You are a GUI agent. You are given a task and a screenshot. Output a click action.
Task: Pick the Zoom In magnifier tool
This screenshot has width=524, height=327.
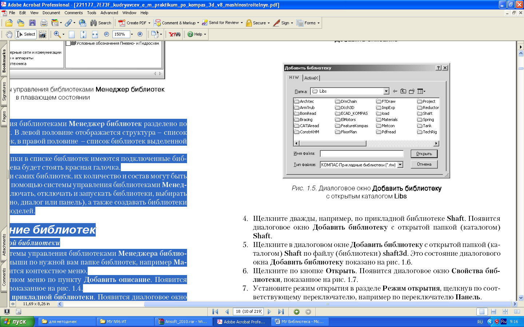[x=57, y=34]
